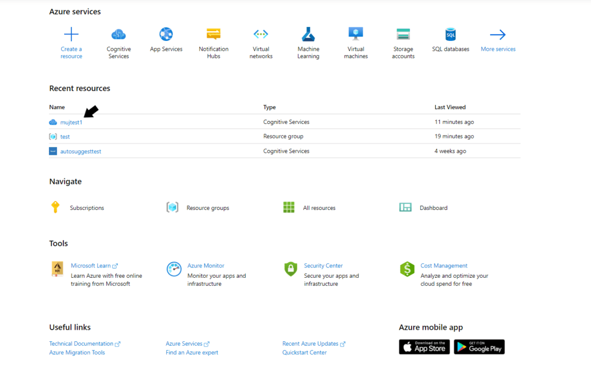This screenshot has width=591, height=381.
Task: Open the test resource group link
Action: click(x=65, y=137)
